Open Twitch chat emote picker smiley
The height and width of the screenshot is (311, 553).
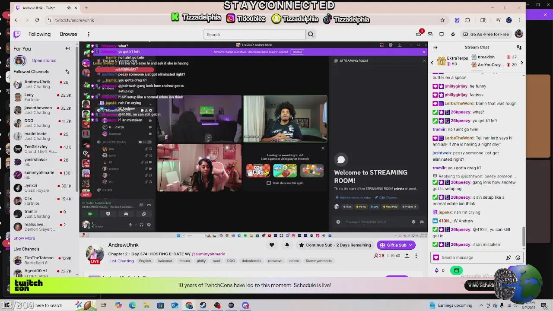click(x=518, y=257)
